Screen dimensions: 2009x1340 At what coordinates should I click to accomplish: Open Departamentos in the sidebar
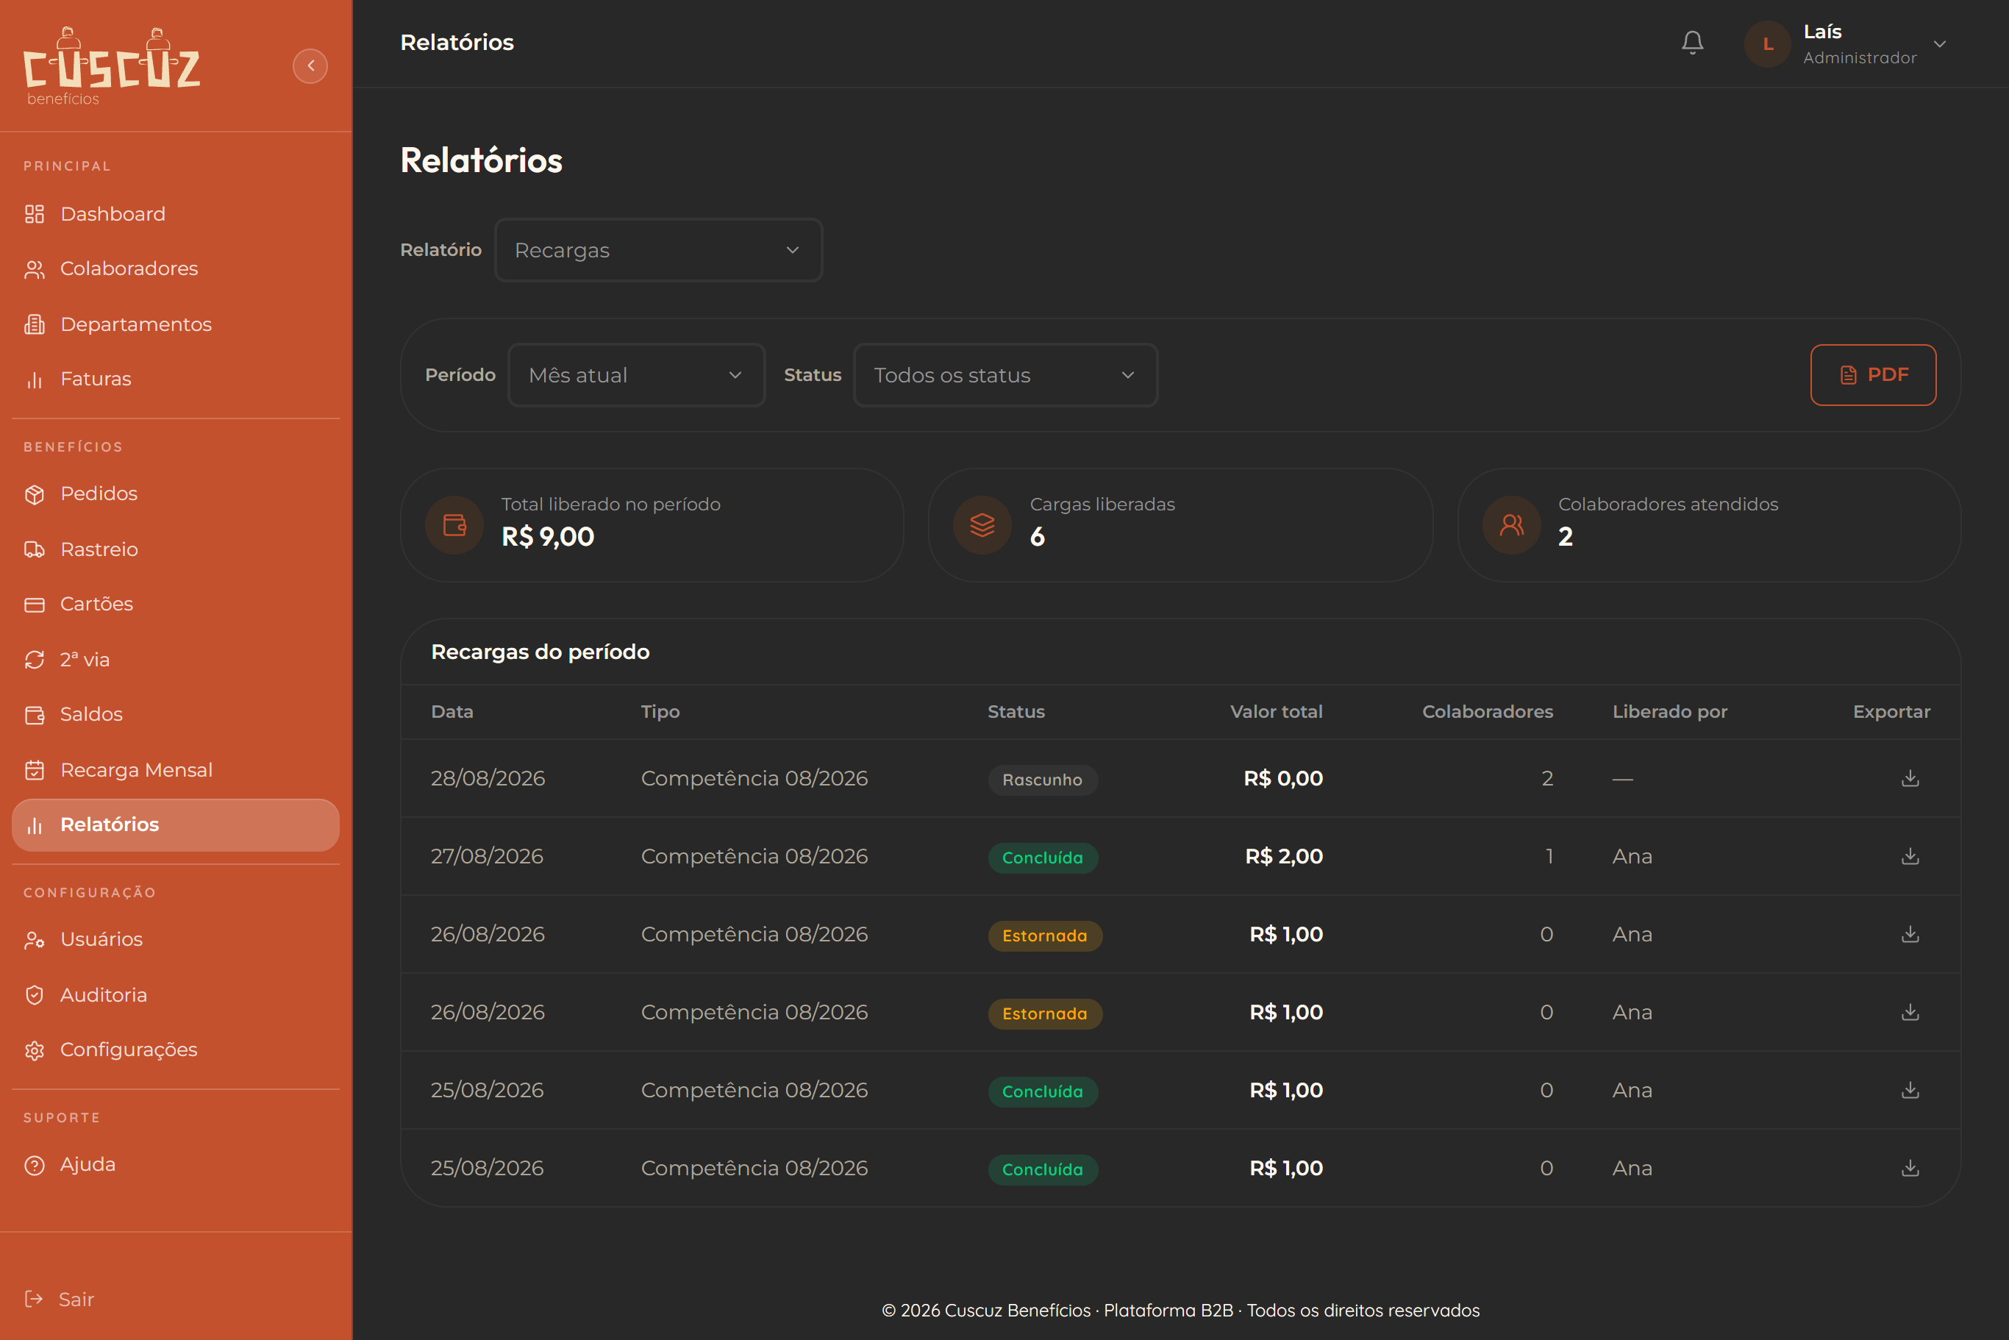click(x=175, y=324)
